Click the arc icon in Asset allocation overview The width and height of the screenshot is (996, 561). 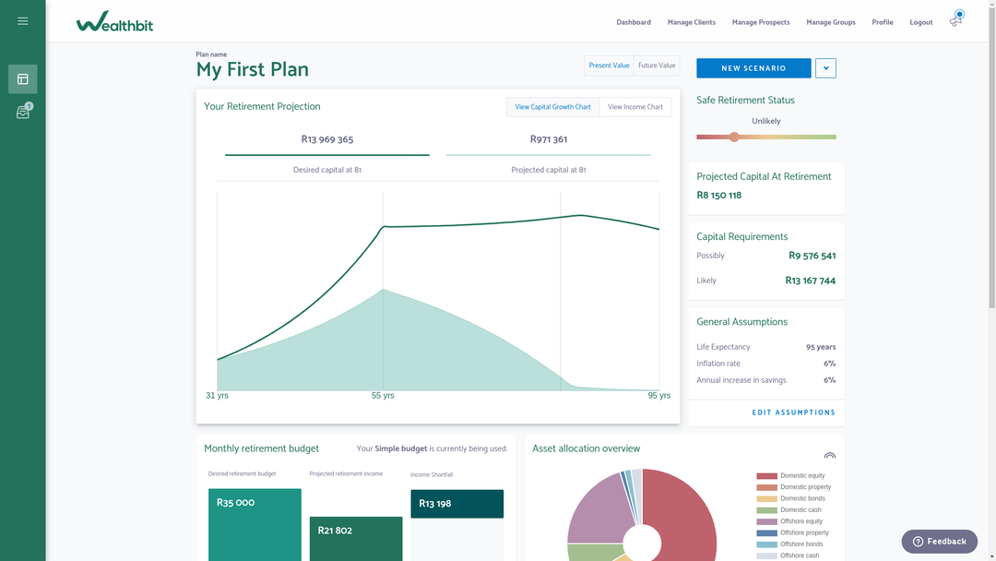click(830, 456)
